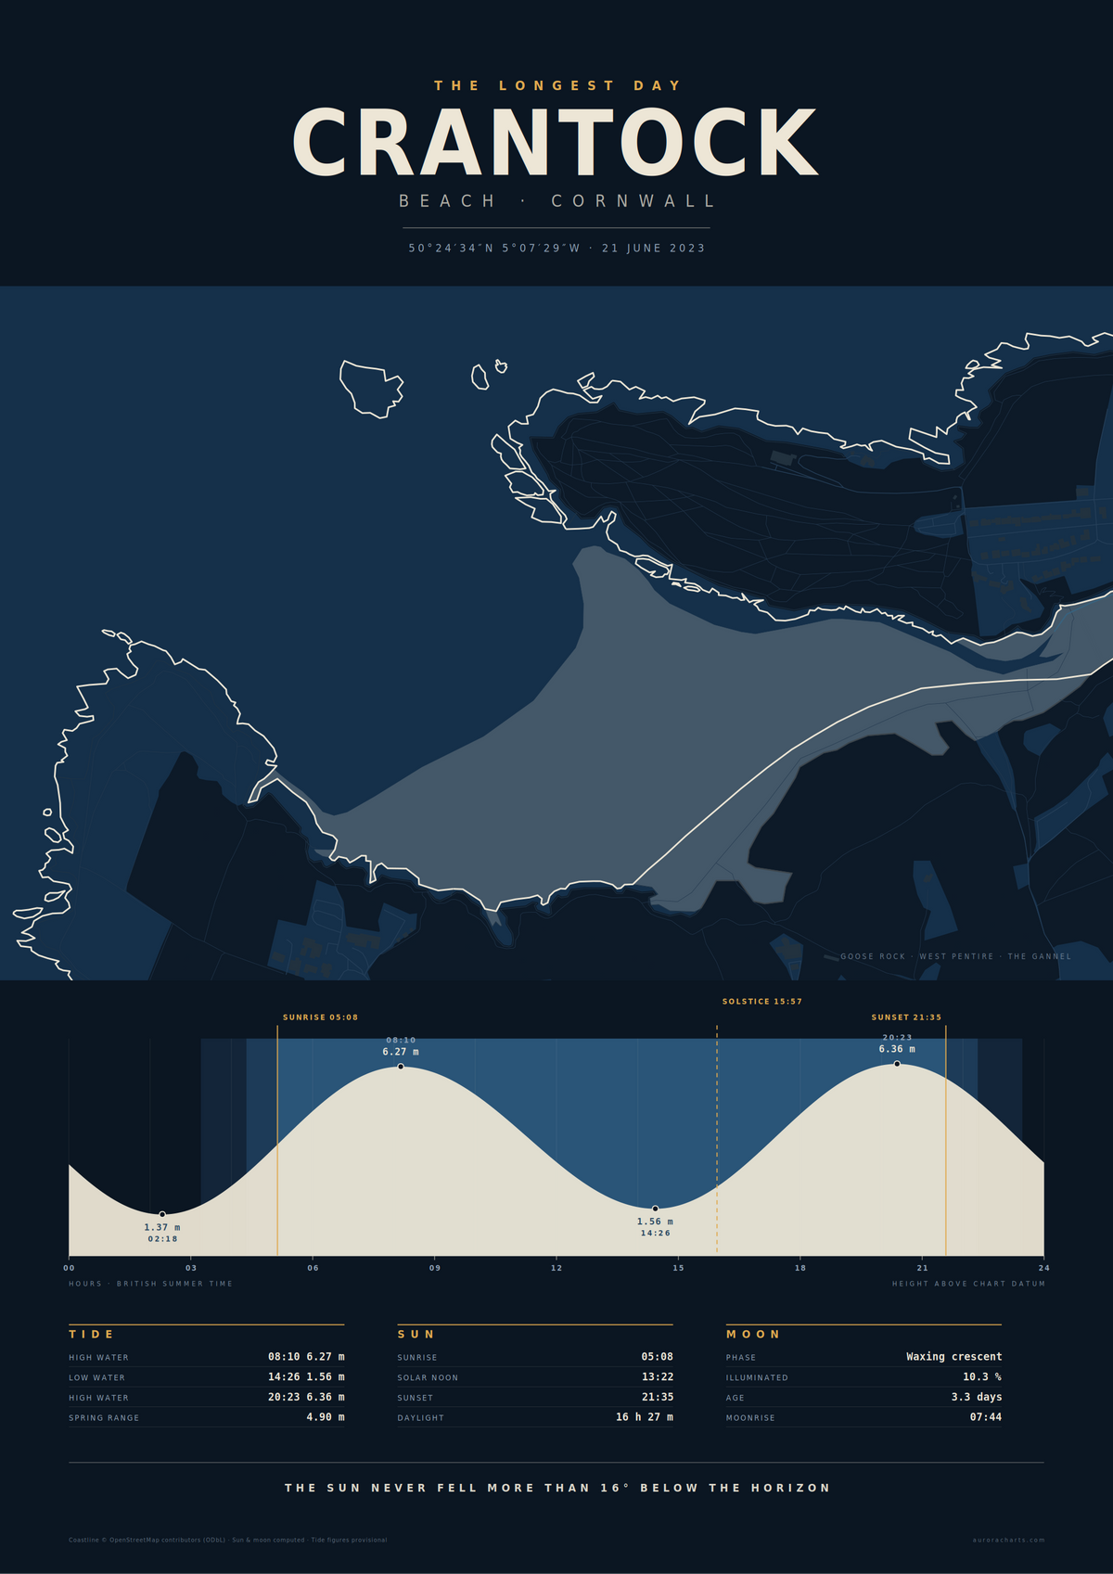
Task: Click hour axis tick '03'
Action: coord(191,1268)
